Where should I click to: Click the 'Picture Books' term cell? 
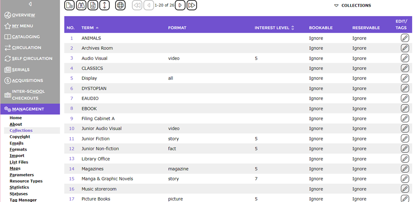click(96, 199)
